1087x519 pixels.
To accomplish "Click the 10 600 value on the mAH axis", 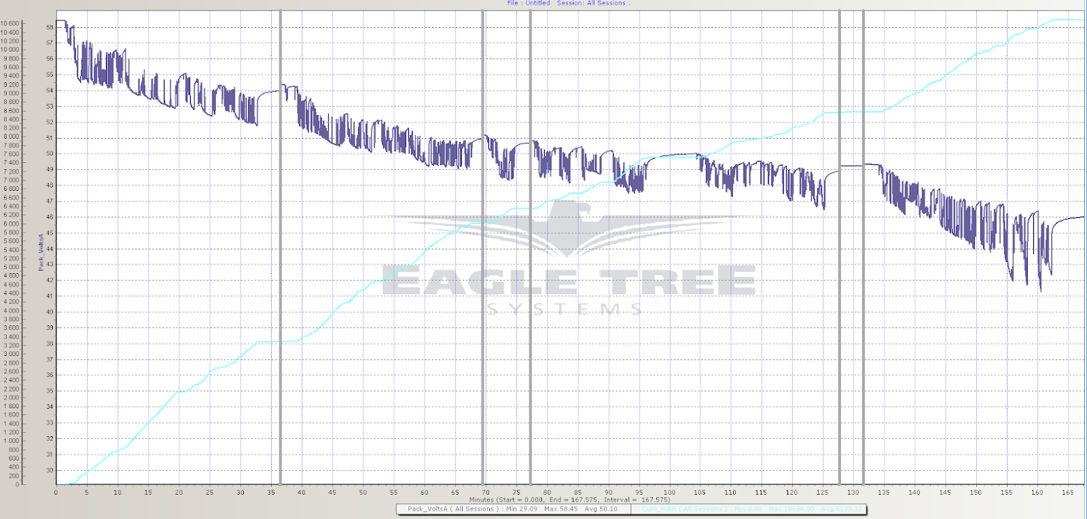I will 10,24.
